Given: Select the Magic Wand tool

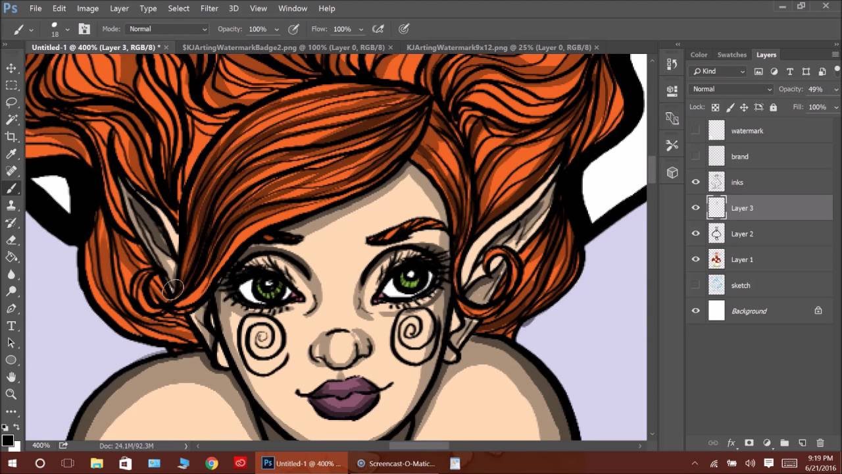Looking at the screenshot, I should (x=11, y=119).
